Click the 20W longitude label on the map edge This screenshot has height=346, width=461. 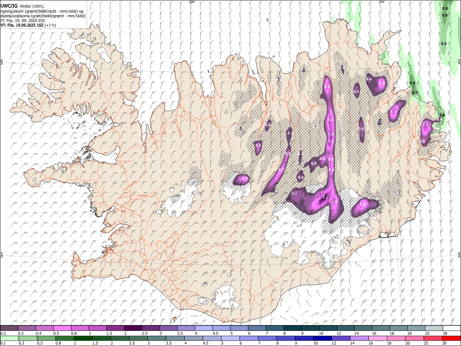[192, 2]
